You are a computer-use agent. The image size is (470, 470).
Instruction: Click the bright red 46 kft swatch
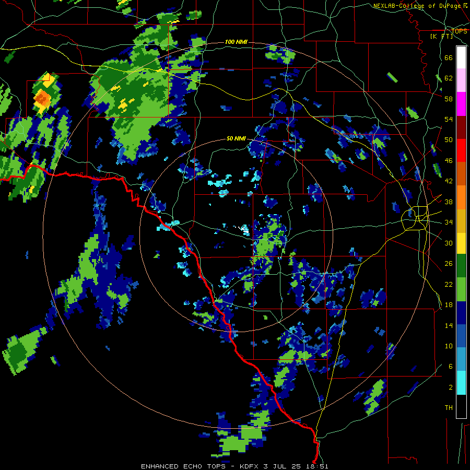coord(461,150)
